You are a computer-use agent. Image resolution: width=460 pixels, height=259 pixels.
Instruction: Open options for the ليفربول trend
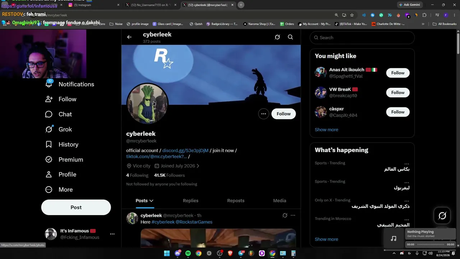(x=406, y=182)
